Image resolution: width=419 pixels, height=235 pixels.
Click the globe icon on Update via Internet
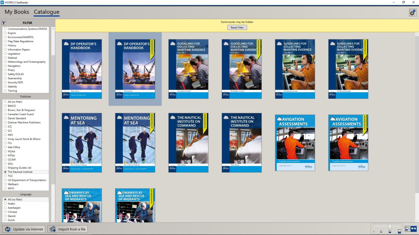coord(8,229)
